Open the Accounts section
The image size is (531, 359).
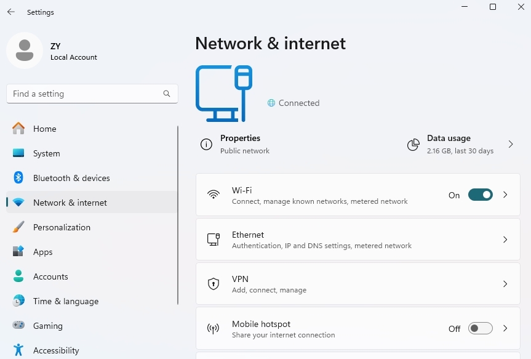[x=50, y=276]
